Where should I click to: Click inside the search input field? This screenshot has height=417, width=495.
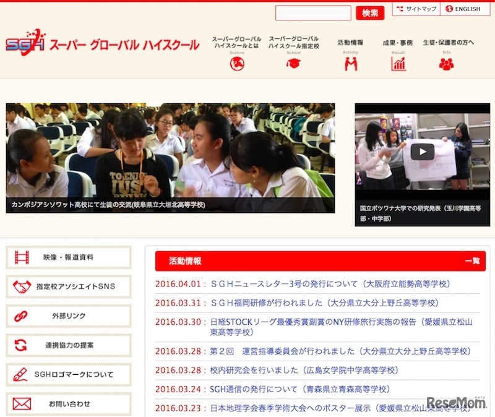click(312, 12)
